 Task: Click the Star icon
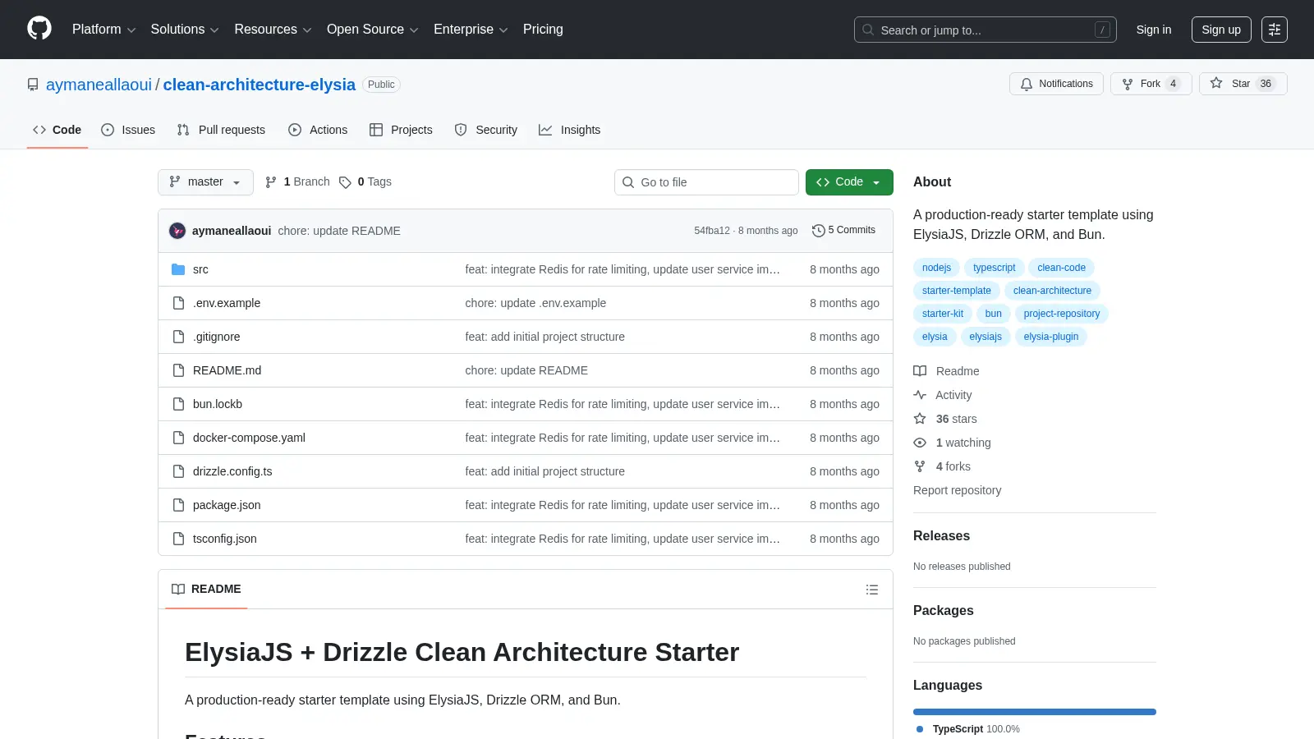pos(1216,84)
